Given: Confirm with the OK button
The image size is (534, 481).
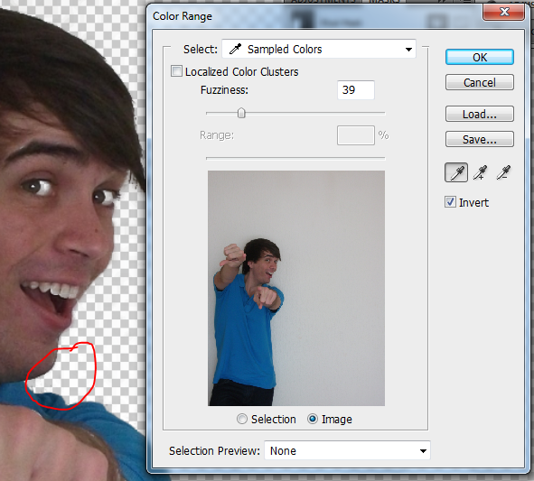Looking at the screenshot, I should 479,57.
